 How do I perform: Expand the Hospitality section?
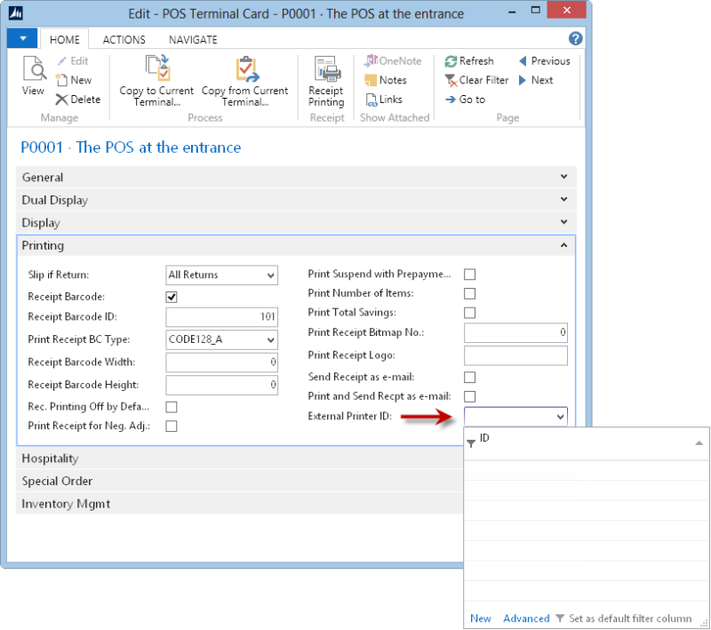[51, 459]
